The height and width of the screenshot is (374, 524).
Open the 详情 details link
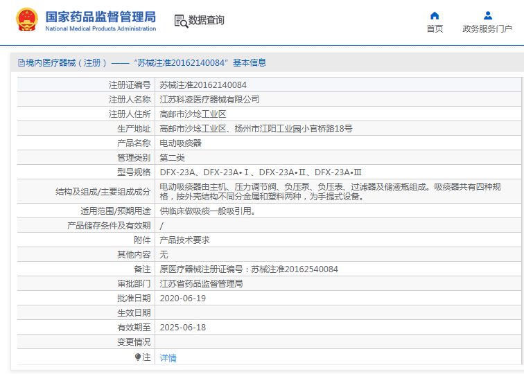[168, 357]
